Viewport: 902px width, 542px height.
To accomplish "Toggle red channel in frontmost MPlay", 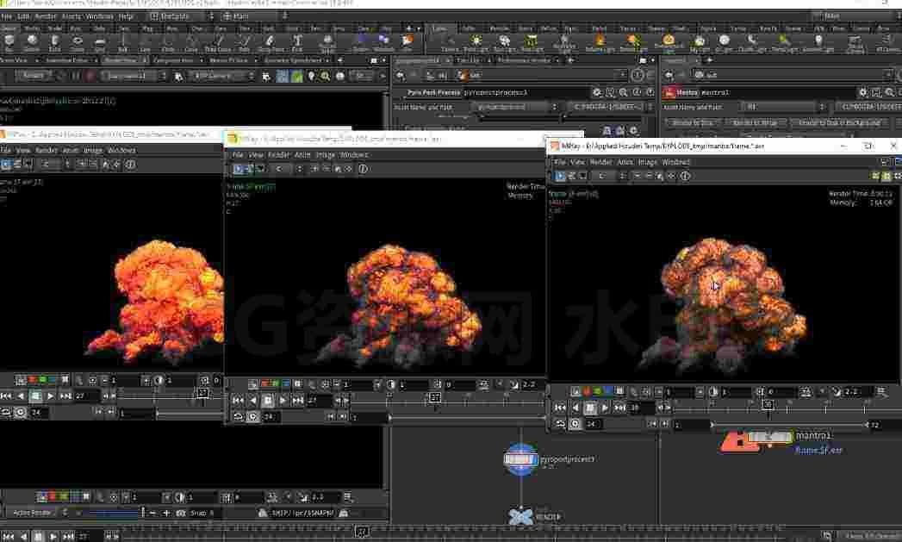I will pyautogui.click(x=587, y=391).
